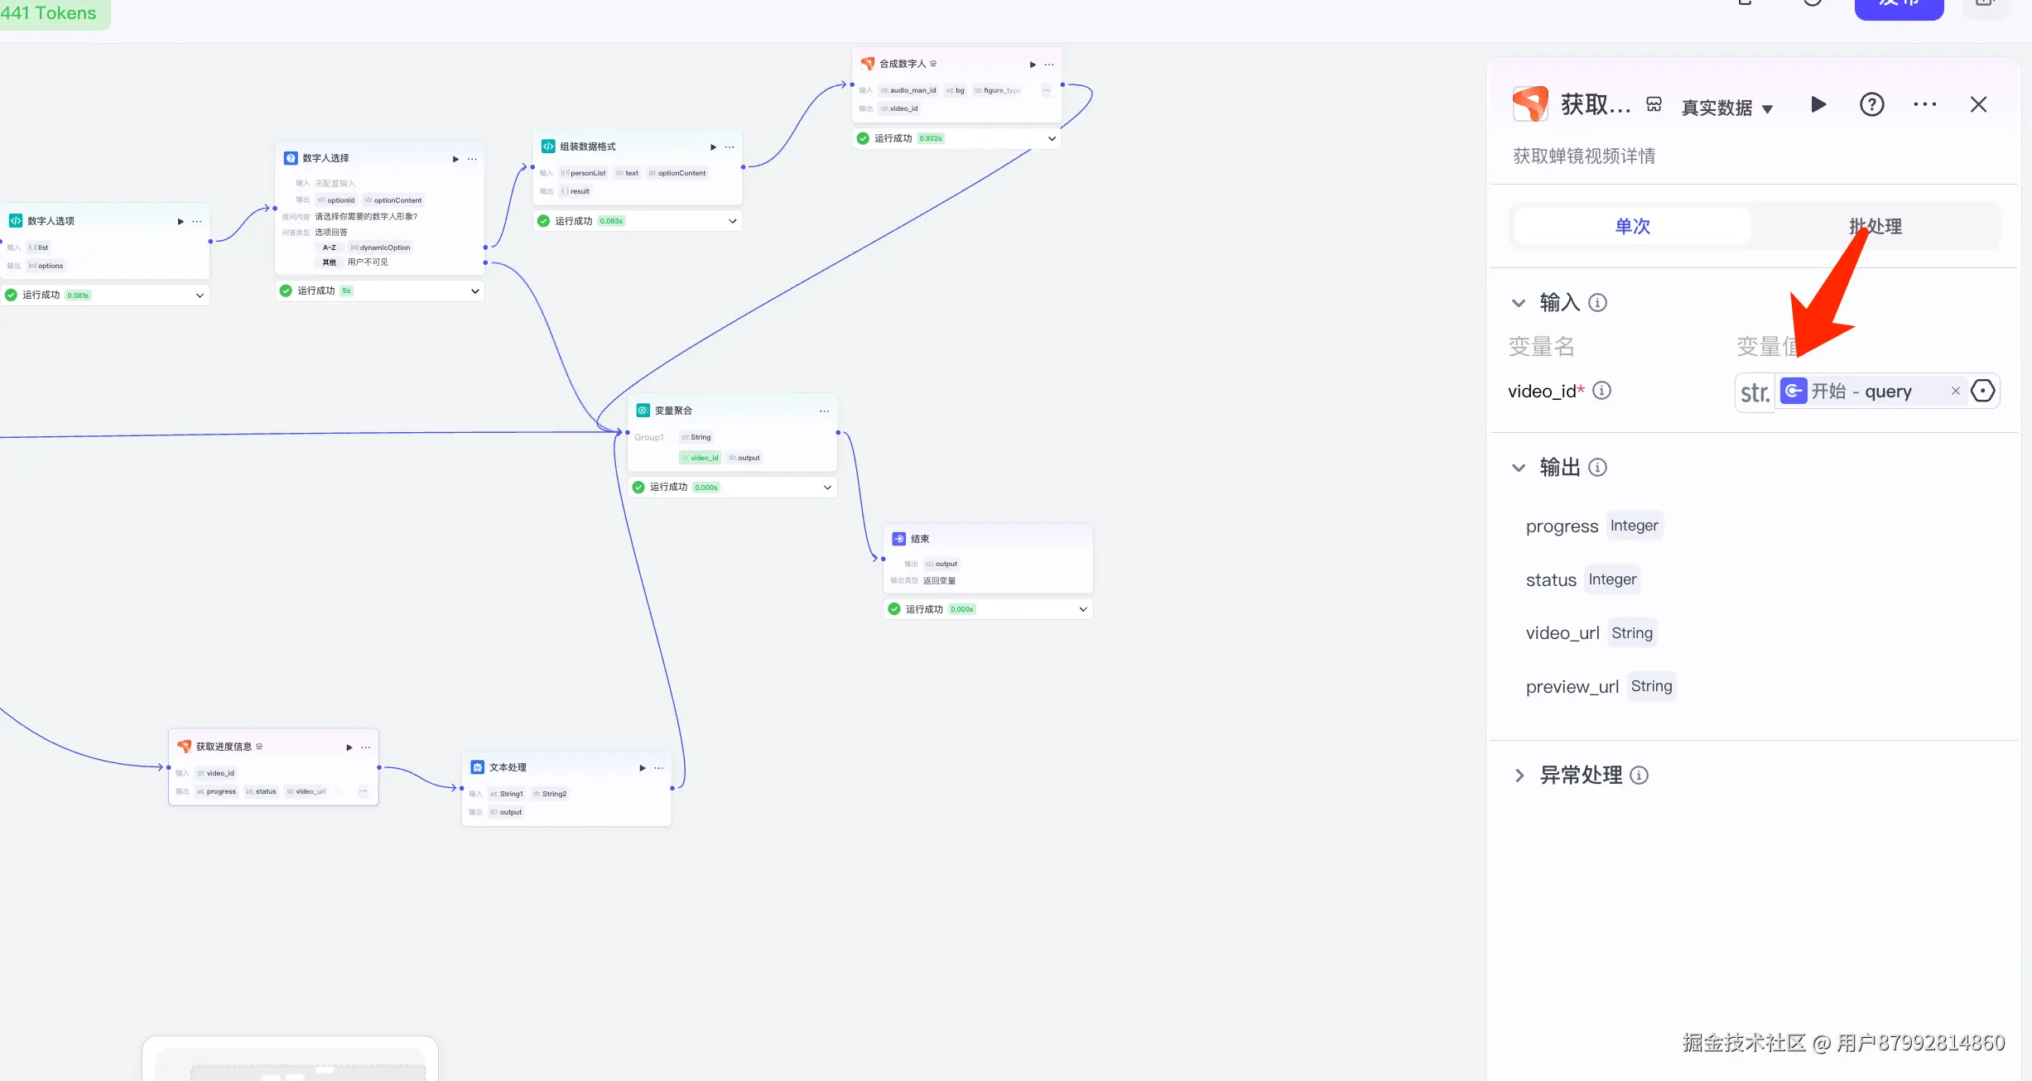
Task: Select the 获取进度信息 node title
Action: [224, 747]
